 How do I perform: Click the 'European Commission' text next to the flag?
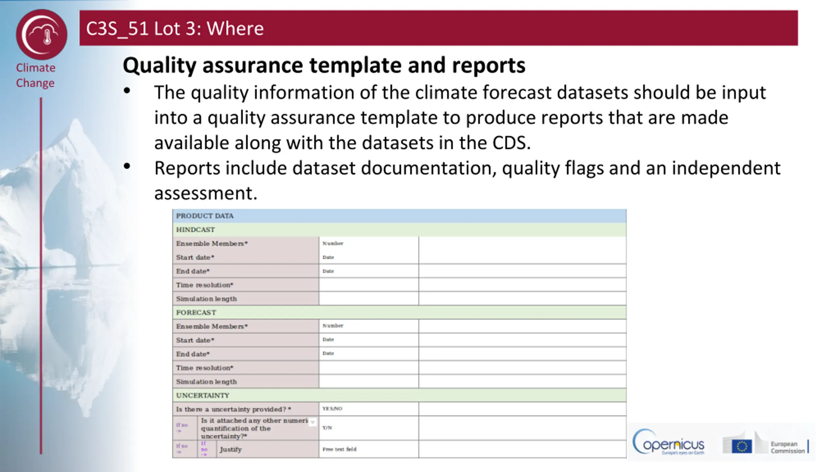pos(787,447)
